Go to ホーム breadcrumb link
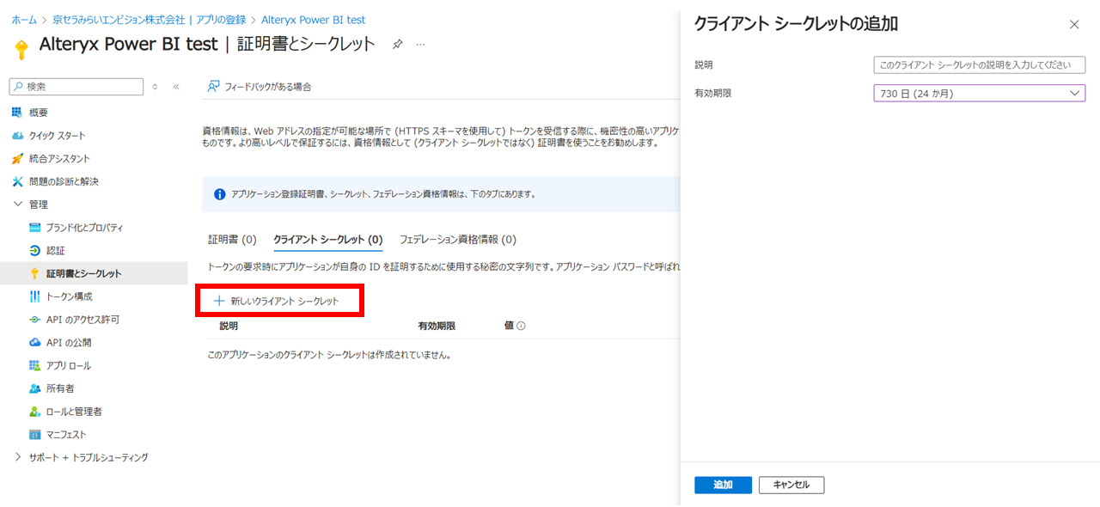 click(x=24, y=20)
